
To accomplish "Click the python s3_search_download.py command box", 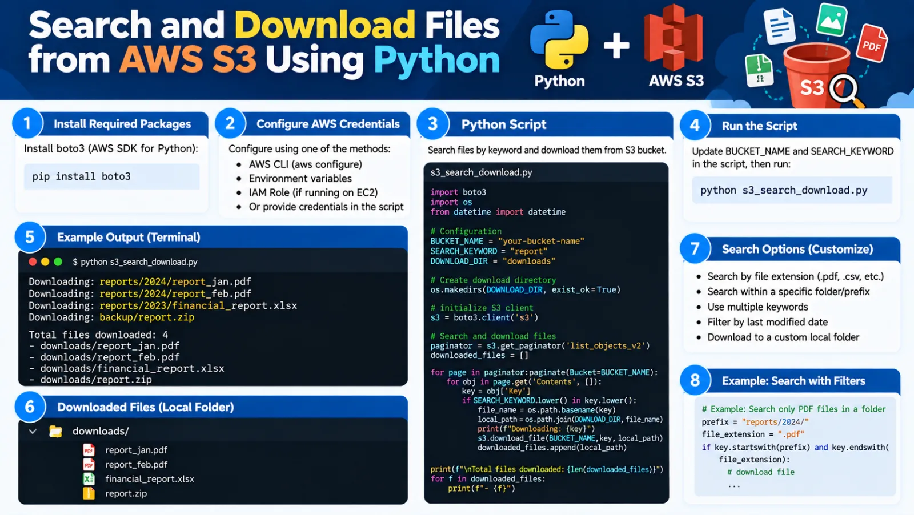I will point(792,190).
